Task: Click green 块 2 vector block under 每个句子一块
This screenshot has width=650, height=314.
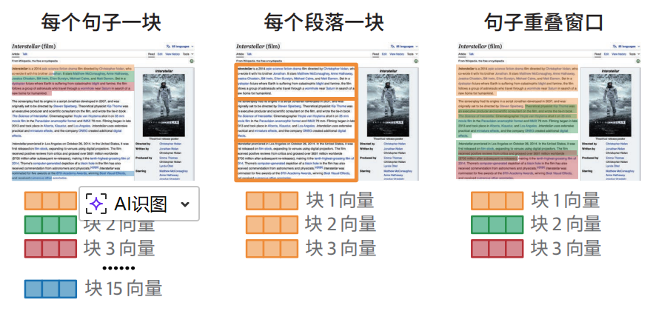Action: pyautogui.click(x=50, y=224)
